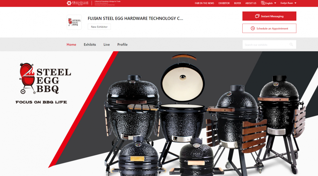This screenshot has height=176, width=318.
Task: Click the FOCUS ON BBQ LIFE slogan
Action: (x=41, y=102)
